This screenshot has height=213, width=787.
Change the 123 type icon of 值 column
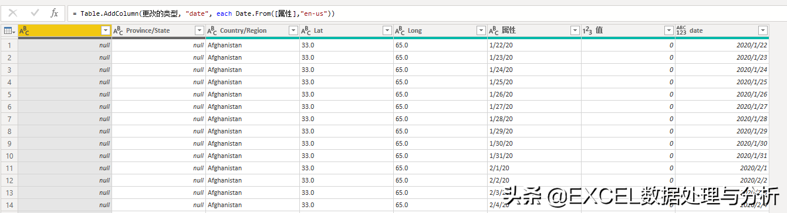[x=587, y=30]
